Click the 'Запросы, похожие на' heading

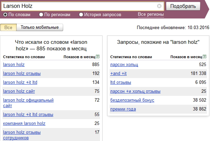click(158, 42)
